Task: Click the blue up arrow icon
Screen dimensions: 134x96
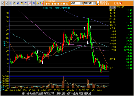Action: click(x=34, y=3)
